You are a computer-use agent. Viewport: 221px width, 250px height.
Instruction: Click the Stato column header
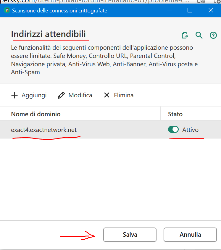coord(191,114)
